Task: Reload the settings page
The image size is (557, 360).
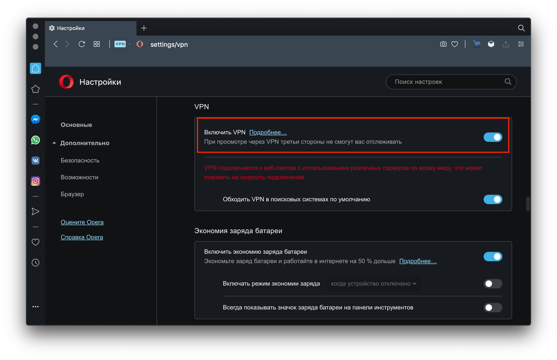Action: click(x=82, y=44)
